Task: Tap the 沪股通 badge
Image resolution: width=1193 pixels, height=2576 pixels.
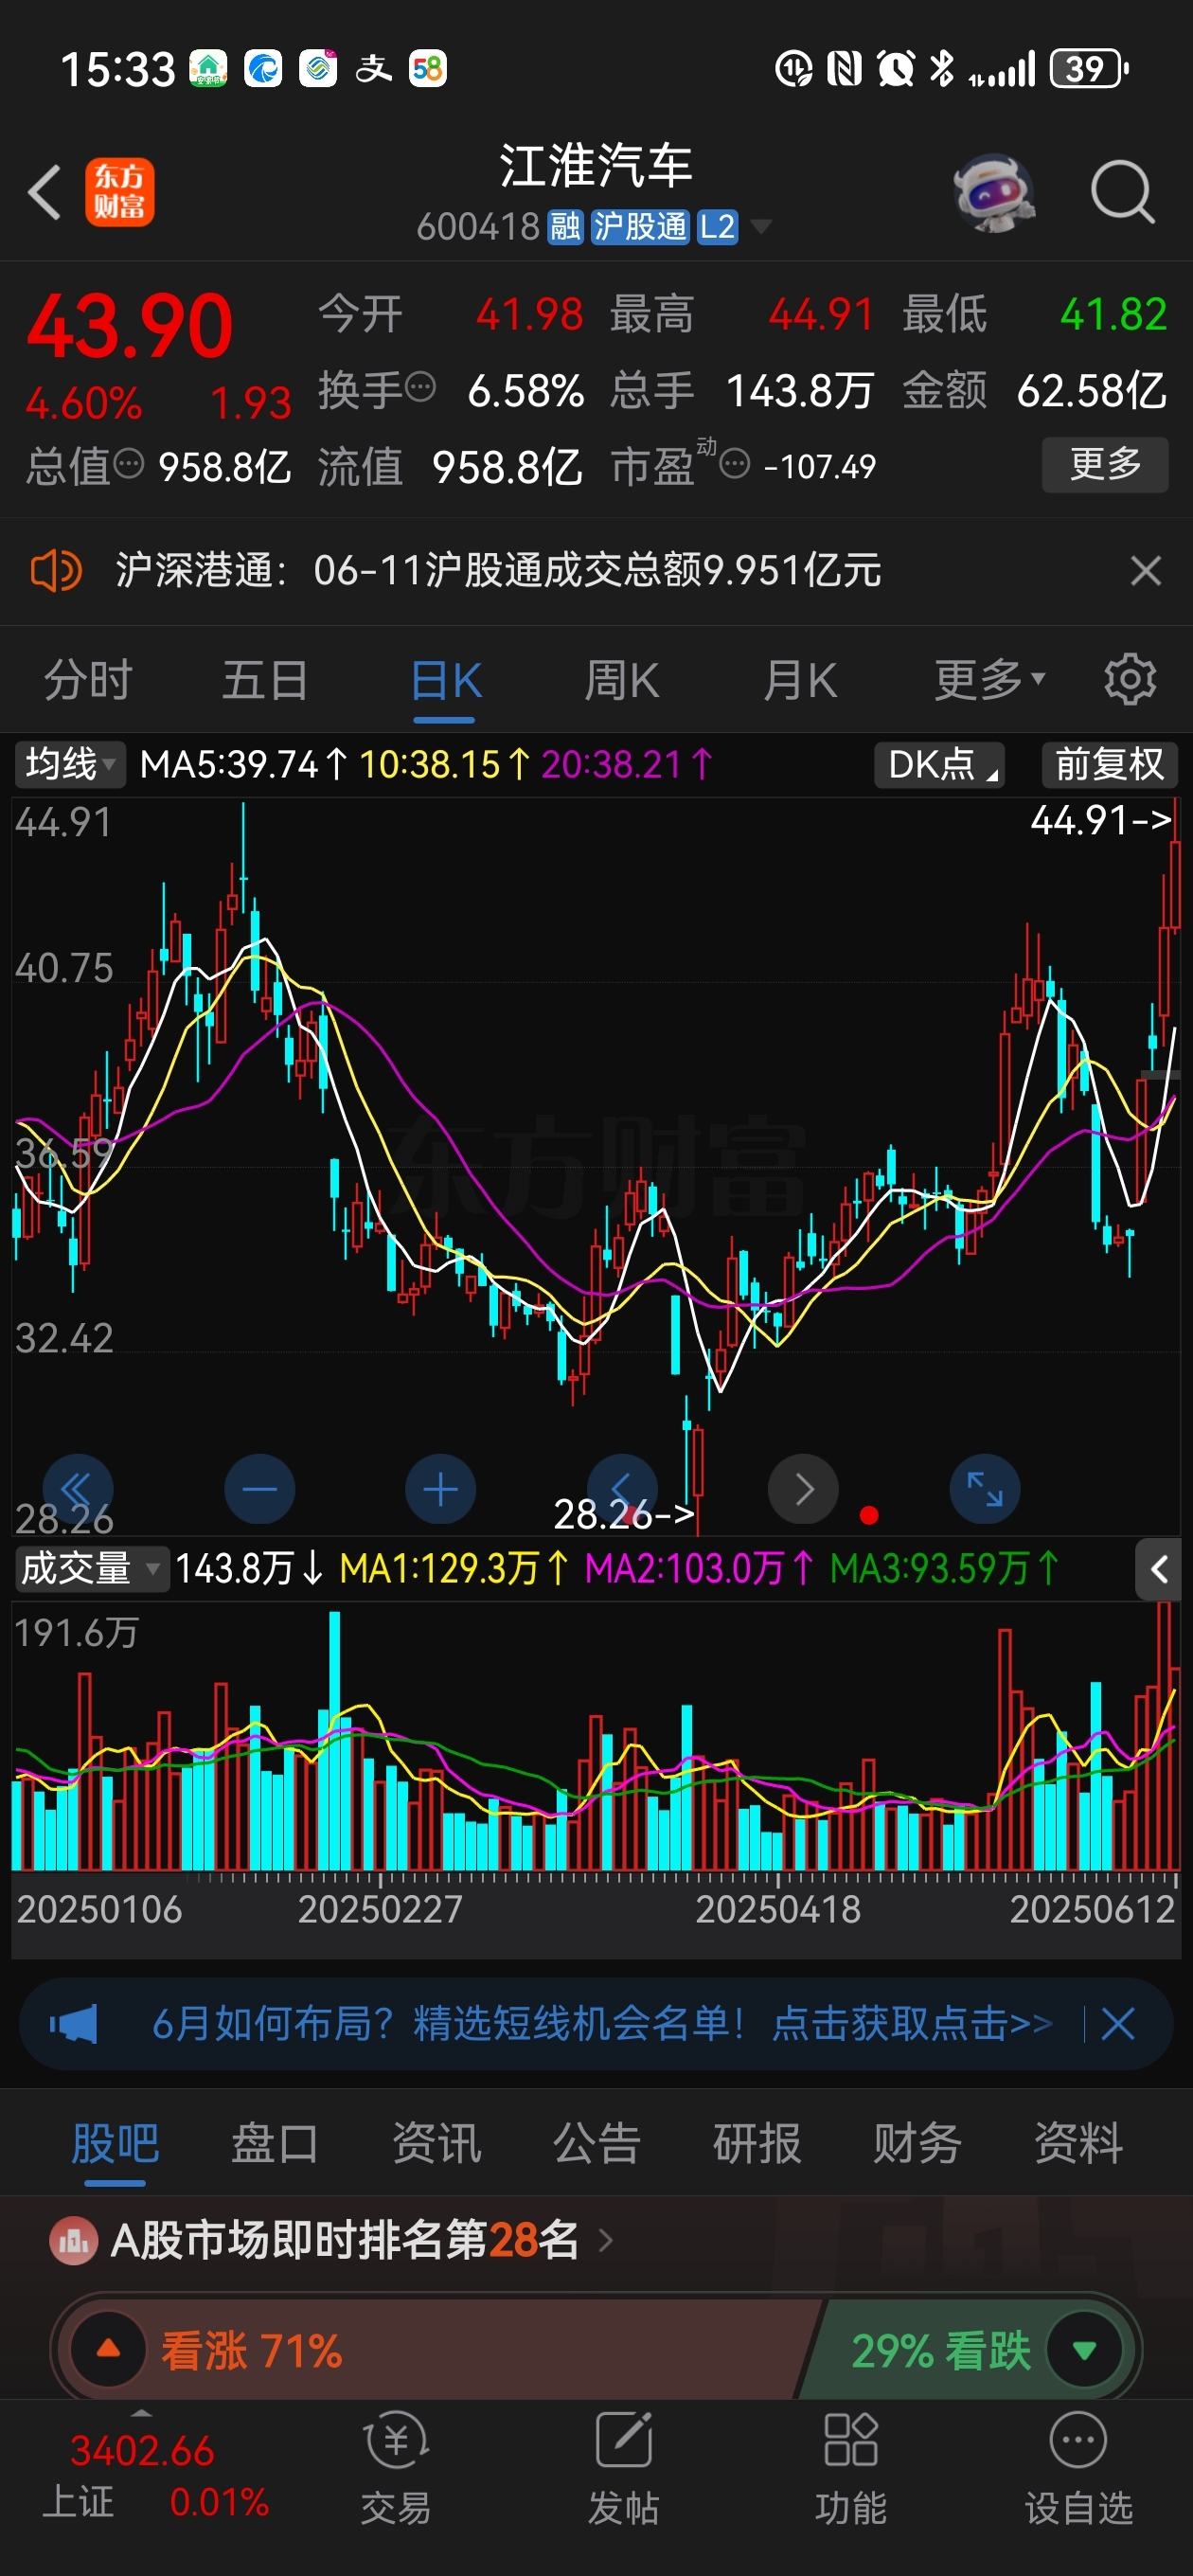Action: pyautogui.click(x=639, y=227)
